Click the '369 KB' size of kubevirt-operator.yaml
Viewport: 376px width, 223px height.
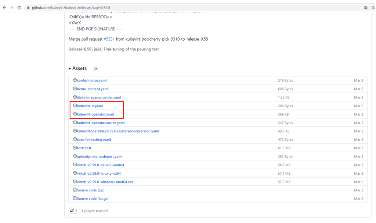point(283,115)
